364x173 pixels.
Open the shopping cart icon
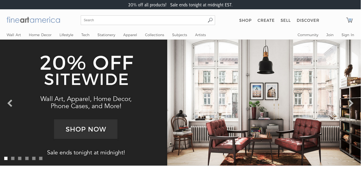349,20
